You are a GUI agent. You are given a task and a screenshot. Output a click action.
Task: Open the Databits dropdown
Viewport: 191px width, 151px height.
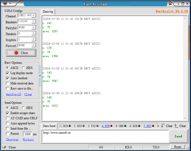(34, 33)
